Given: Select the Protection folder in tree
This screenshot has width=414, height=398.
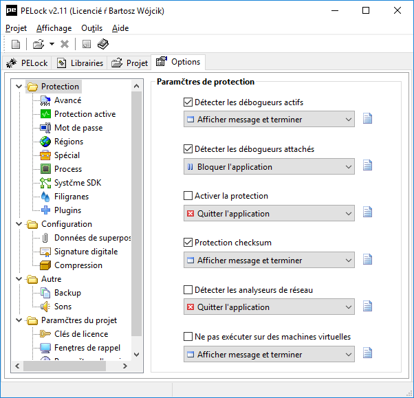Looking at the screenshot, I should click(54, 87).
